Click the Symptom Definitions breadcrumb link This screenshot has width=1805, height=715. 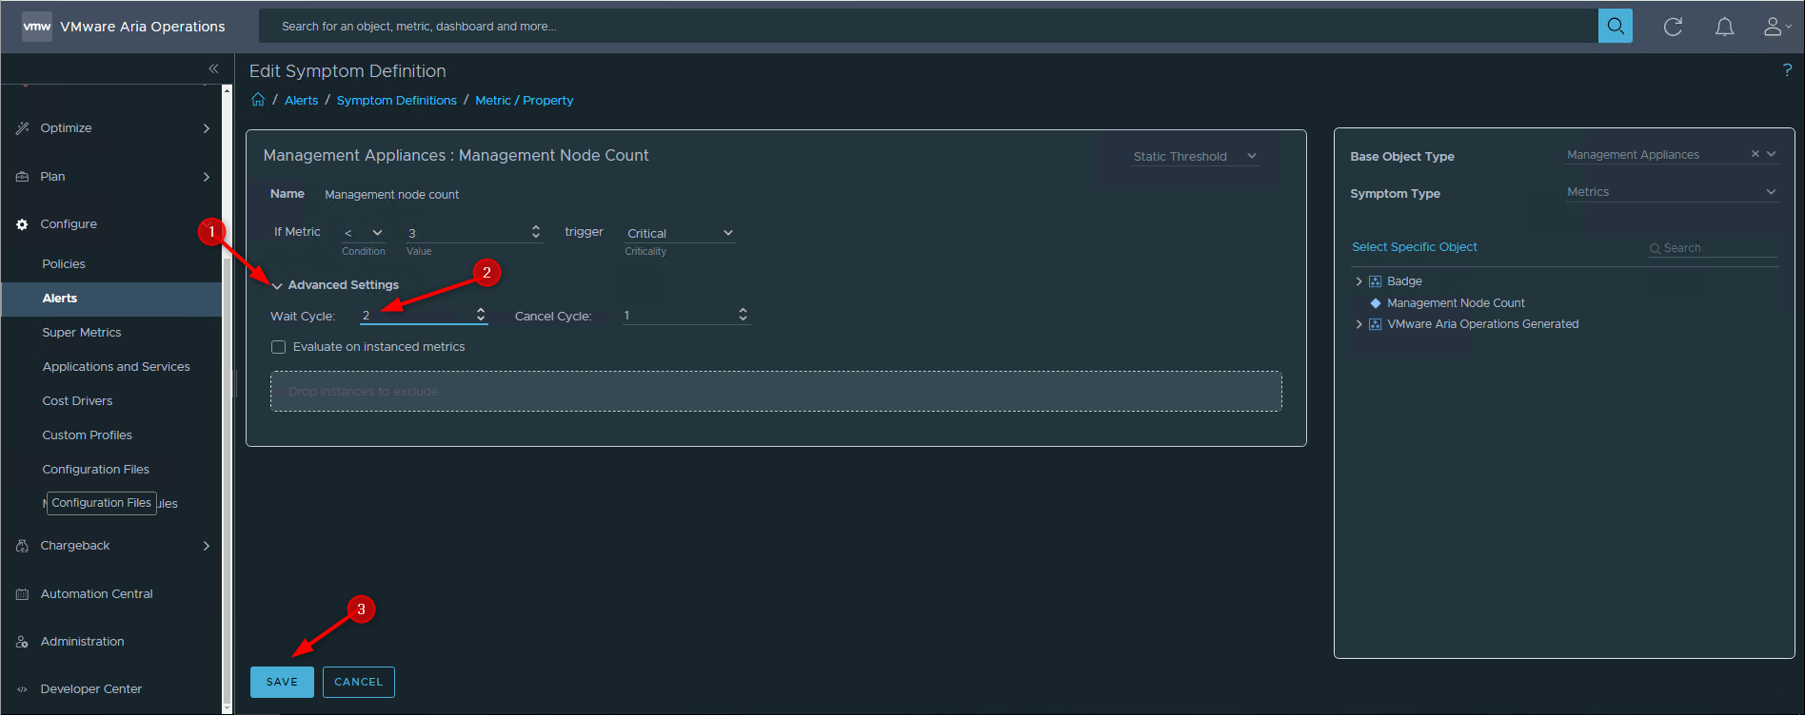click(396, 101)
